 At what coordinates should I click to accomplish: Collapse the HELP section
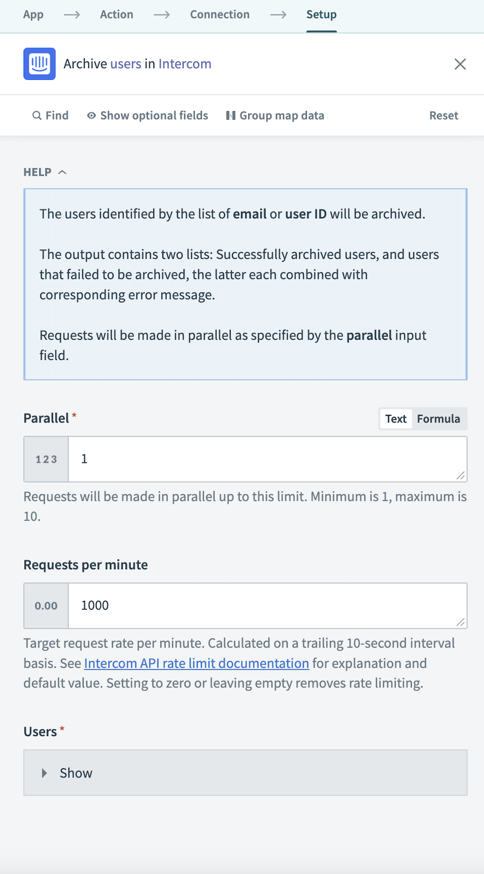click(62, 172)
